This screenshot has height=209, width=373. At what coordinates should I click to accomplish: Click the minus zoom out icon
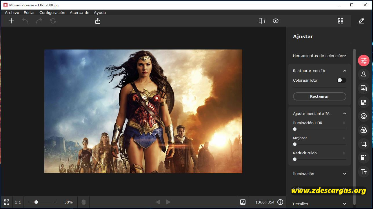[x=30, y=202]
